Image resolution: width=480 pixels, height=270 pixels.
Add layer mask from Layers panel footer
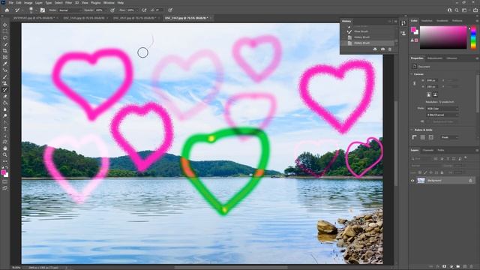(444, 267)
